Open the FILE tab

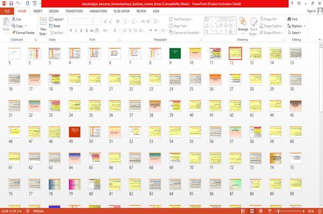(7, 11)
